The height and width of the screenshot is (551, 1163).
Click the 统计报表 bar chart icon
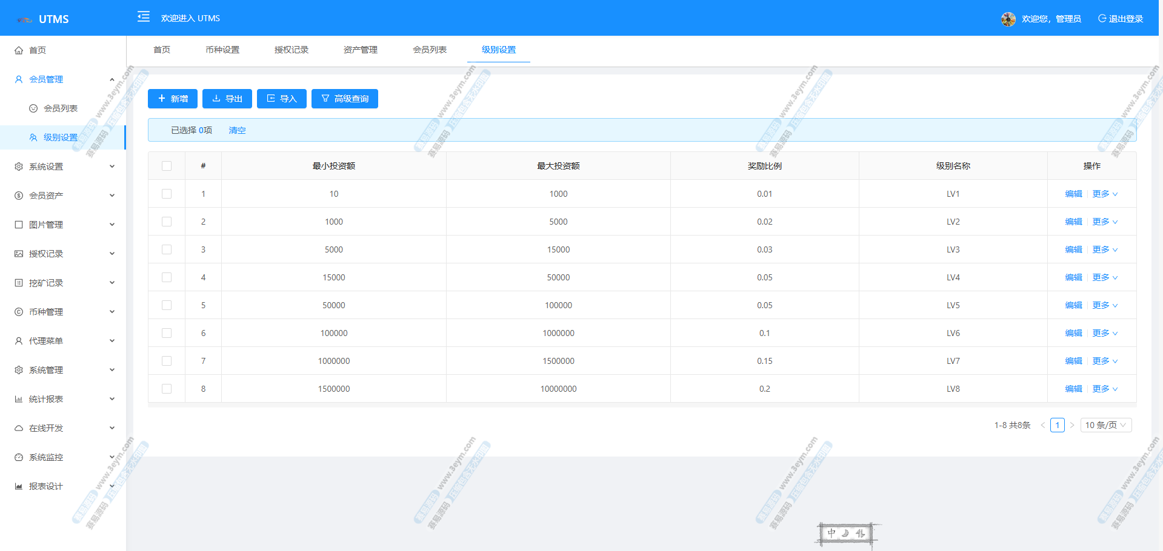(x=19, y=399)
